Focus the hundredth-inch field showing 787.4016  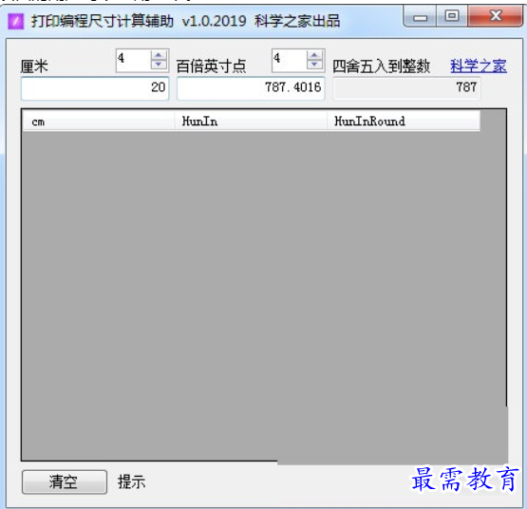click(x=251, y=88)
